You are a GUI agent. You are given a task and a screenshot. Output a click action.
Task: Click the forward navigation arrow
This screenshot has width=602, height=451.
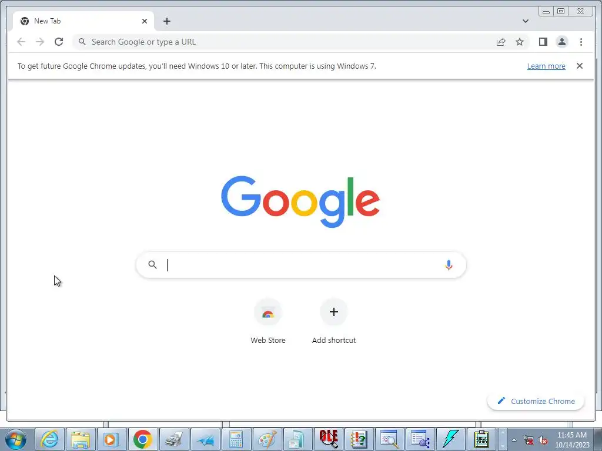[40, 42]
